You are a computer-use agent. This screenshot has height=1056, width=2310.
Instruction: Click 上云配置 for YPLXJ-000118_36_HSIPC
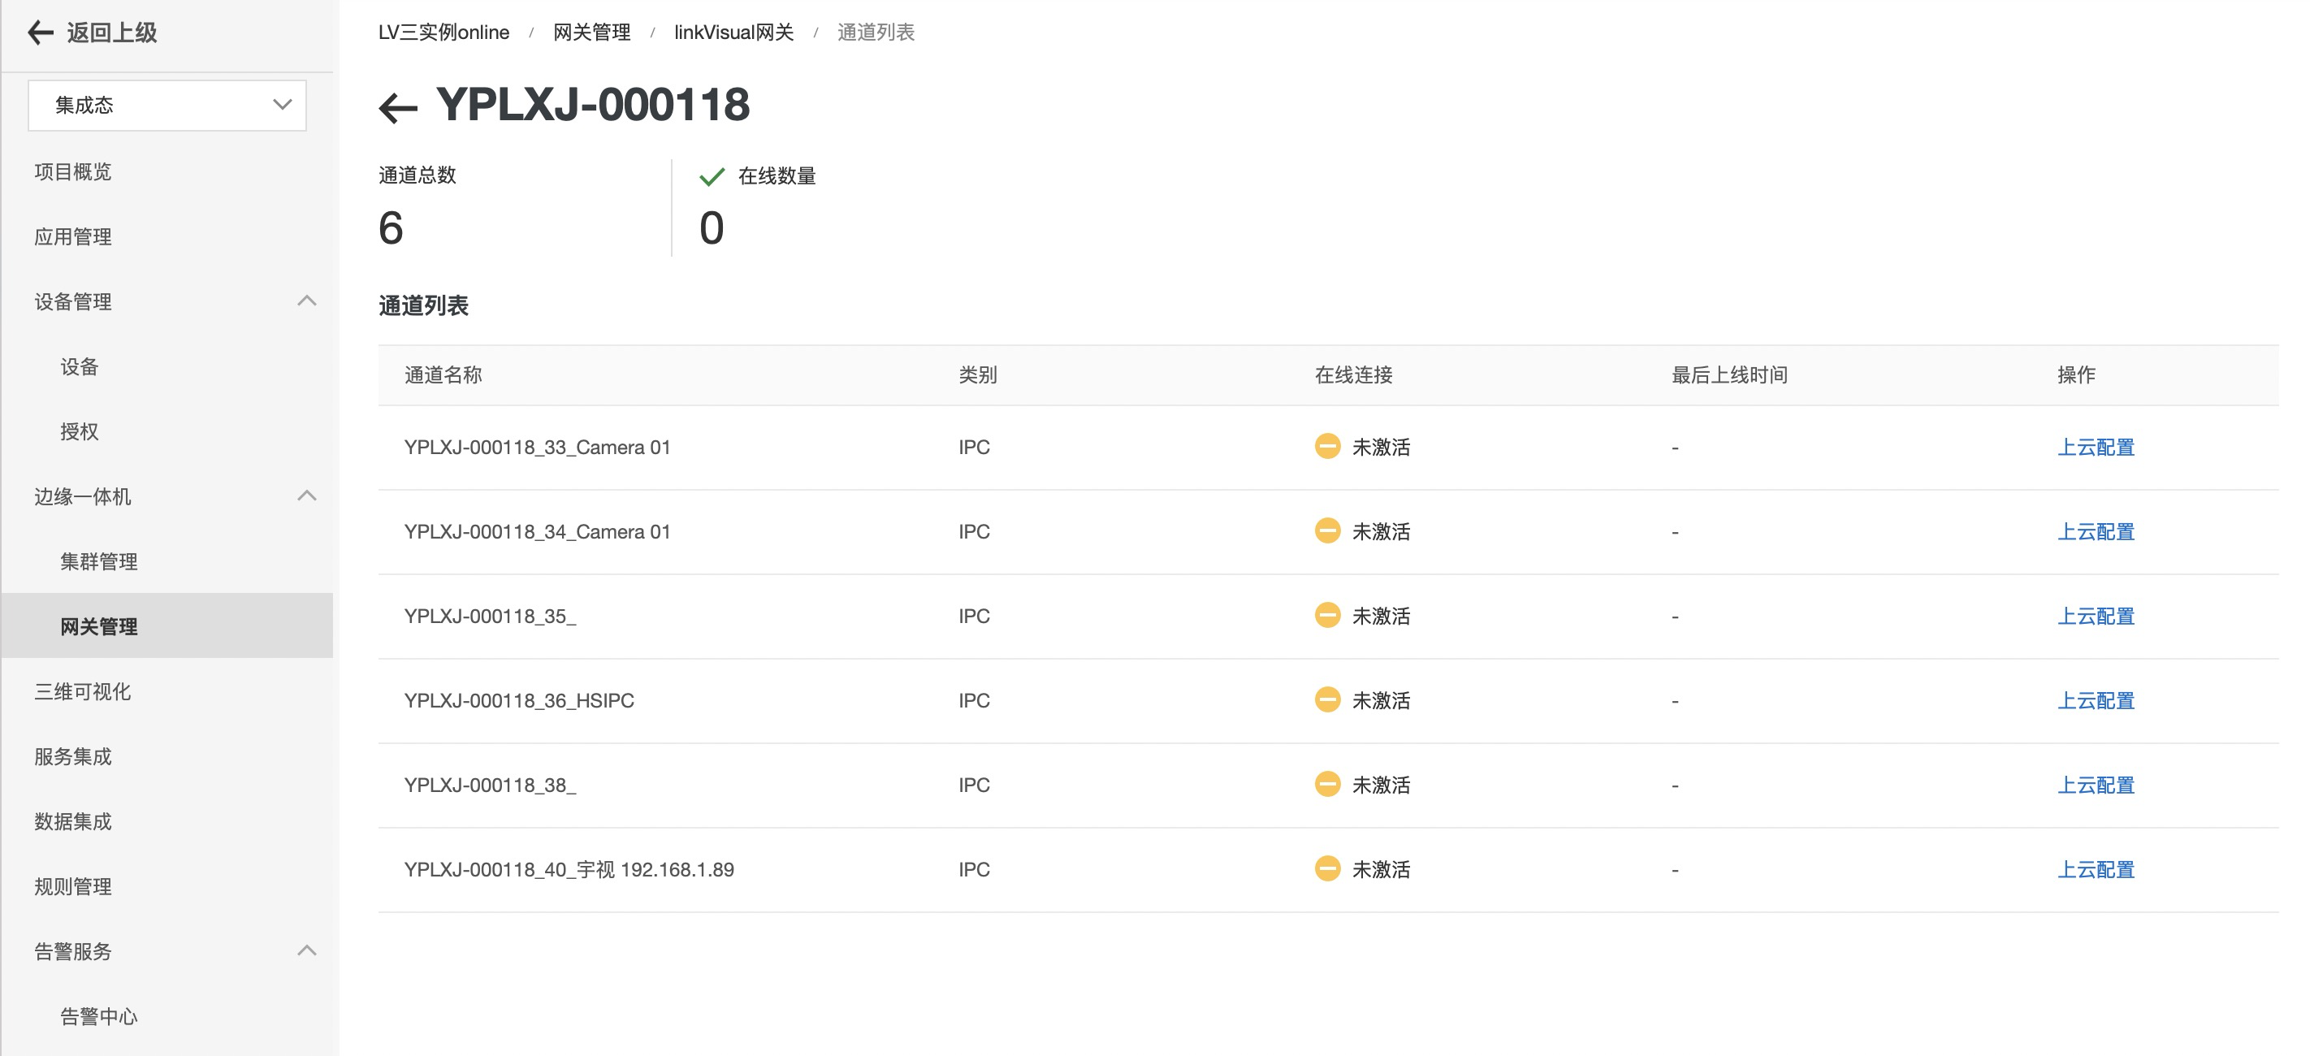2096,700
